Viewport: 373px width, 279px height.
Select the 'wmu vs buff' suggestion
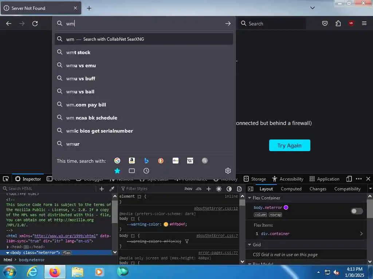click(x=144, y=78)
